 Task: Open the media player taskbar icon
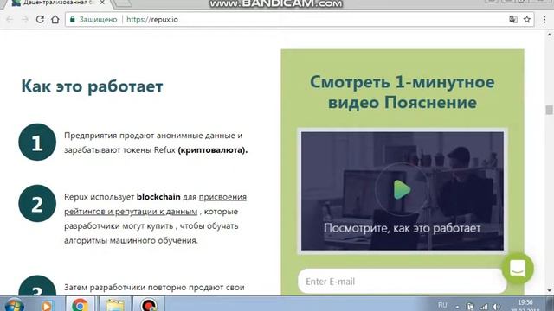(x=47, y=305)
